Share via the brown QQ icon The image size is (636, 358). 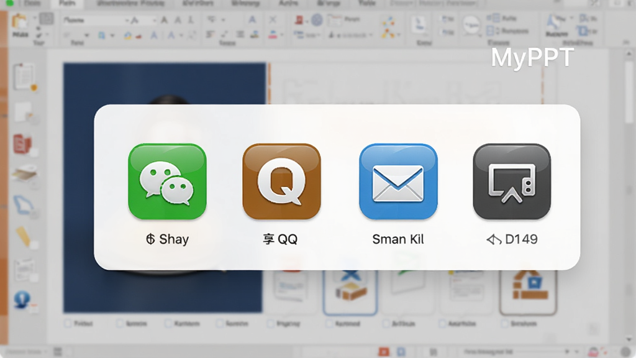coord(281,181)
